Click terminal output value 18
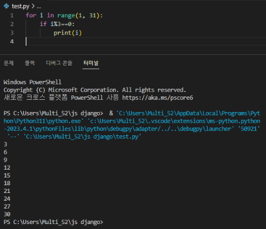Screen dimensions: 266x229 [x=7, y=183]
